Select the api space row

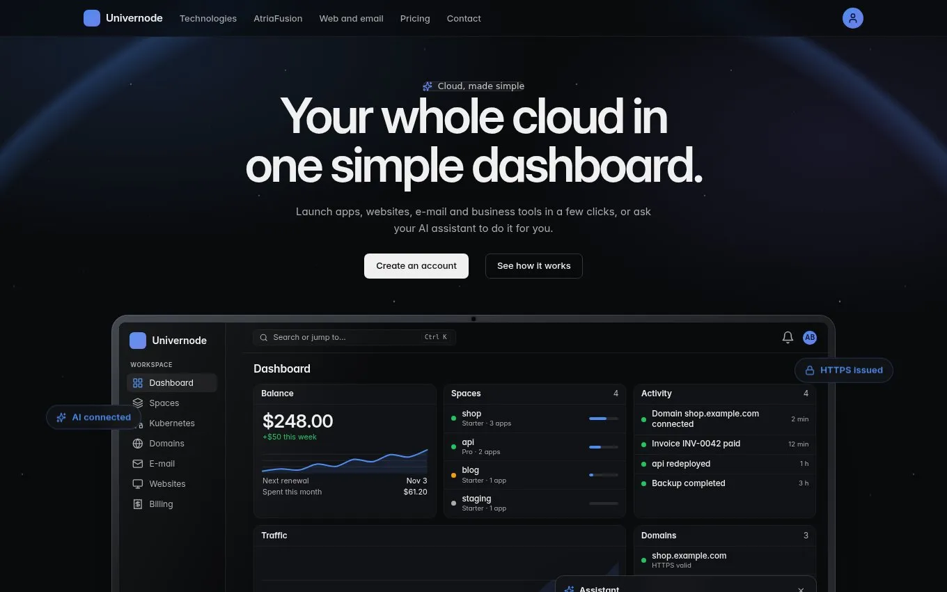[535, 447]
